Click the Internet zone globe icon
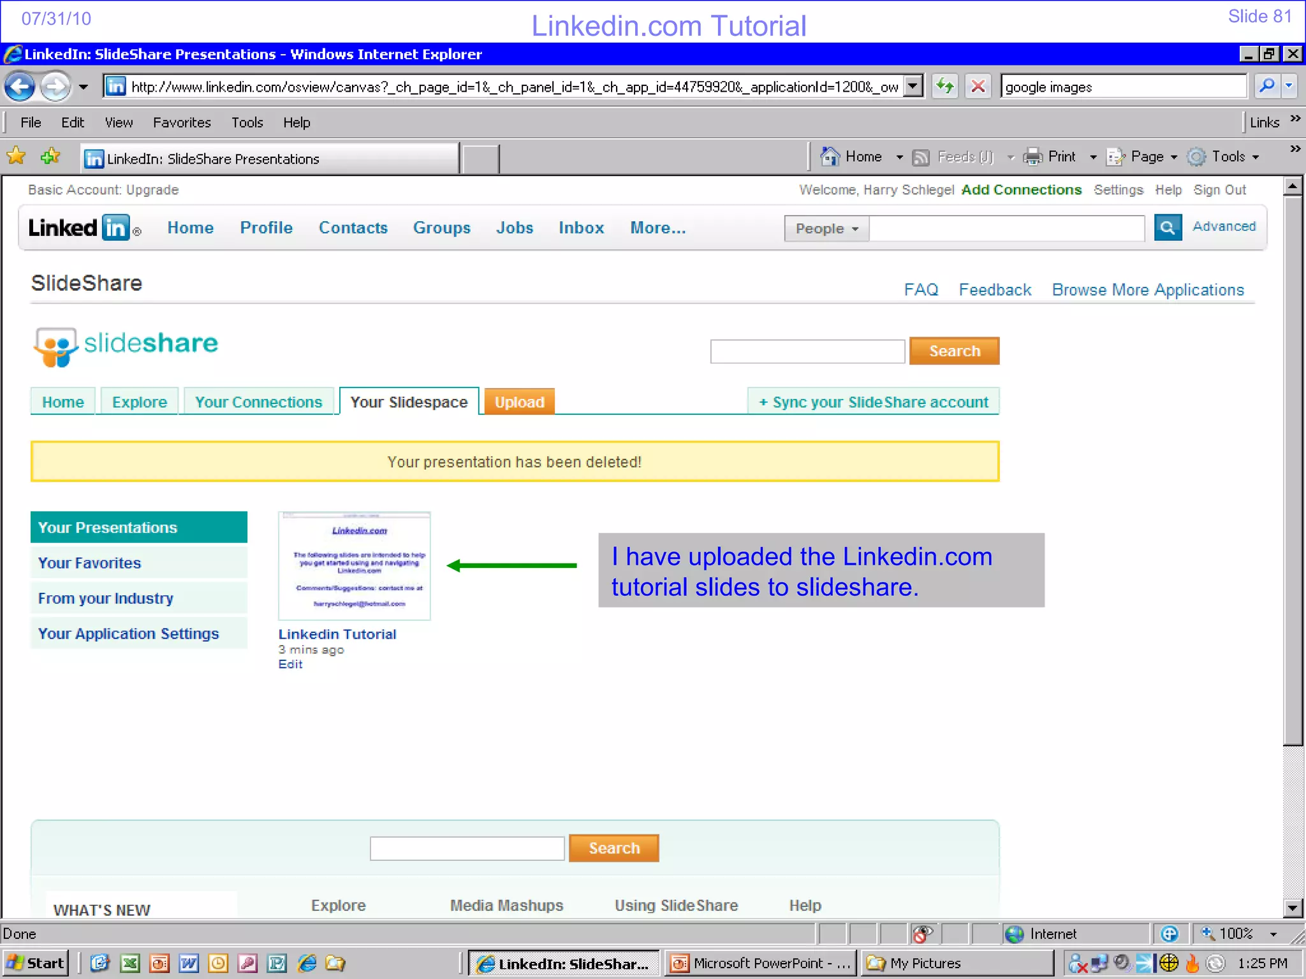1306x979 pixels. 1014,934
